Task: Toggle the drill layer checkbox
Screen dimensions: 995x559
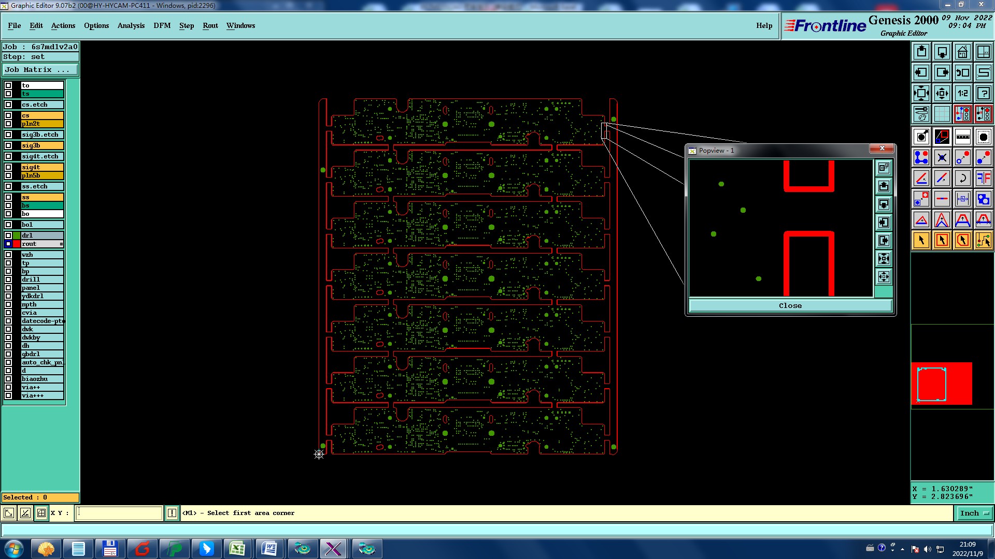Action: pyautogui.click(x=8, y=279)
